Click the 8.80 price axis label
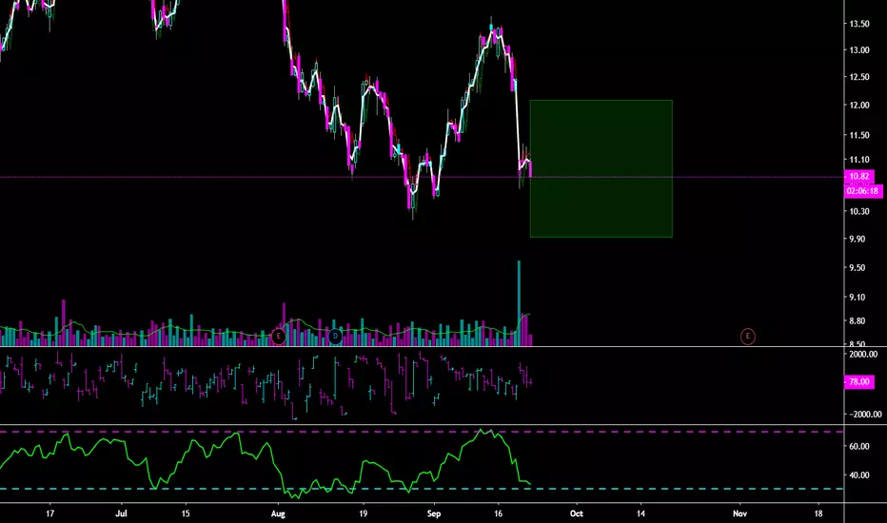The image size is (887, 523). pyautogui.click(x=857, y=320)
